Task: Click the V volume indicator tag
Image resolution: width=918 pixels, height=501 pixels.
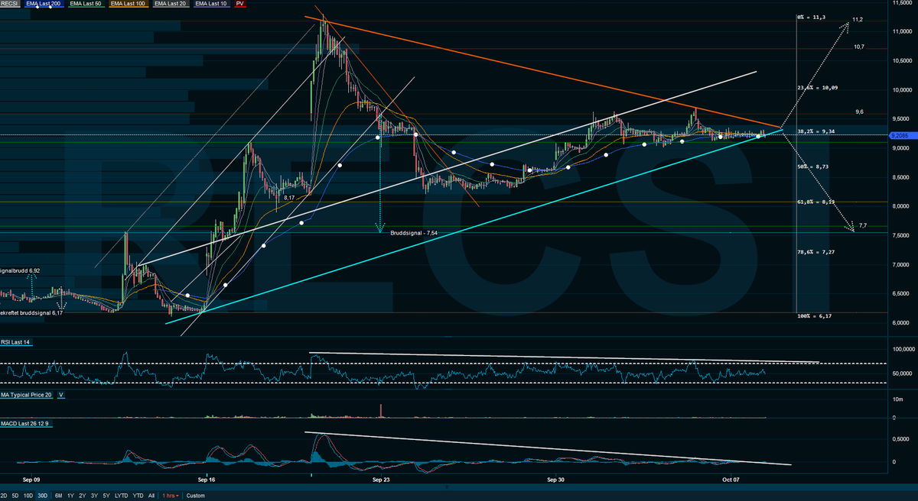Action: [60, 395]
